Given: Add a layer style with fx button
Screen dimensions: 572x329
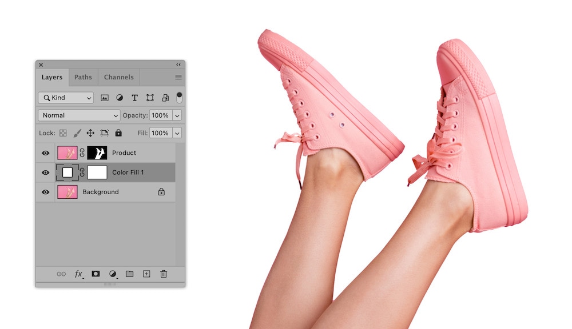Looking at the screenshot, I should click(79, 274).
